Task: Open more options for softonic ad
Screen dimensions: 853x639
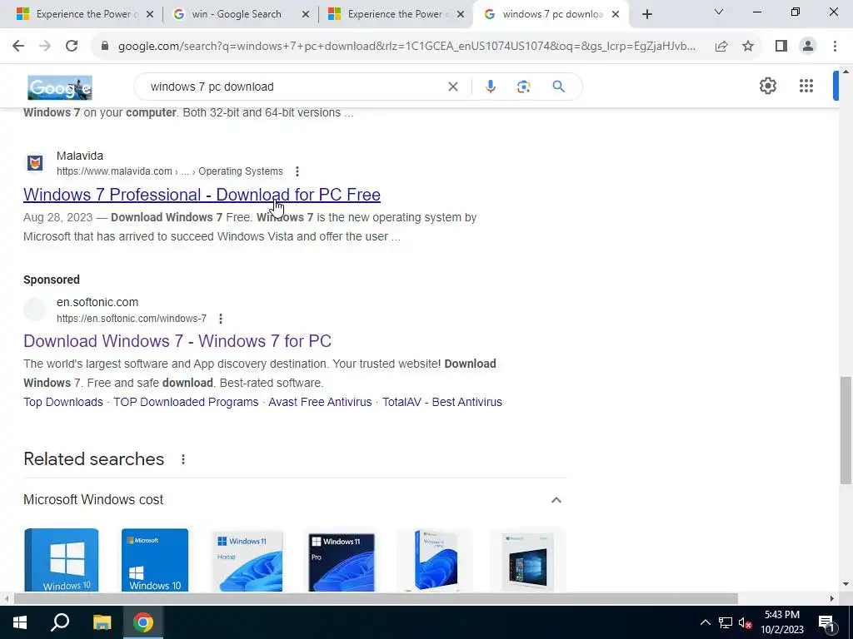Action: 220,319
